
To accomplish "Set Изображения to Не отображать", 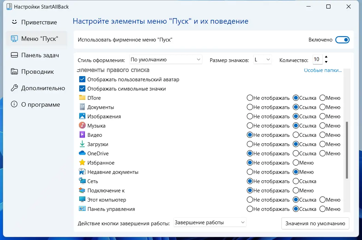I will tap(250, 117).
